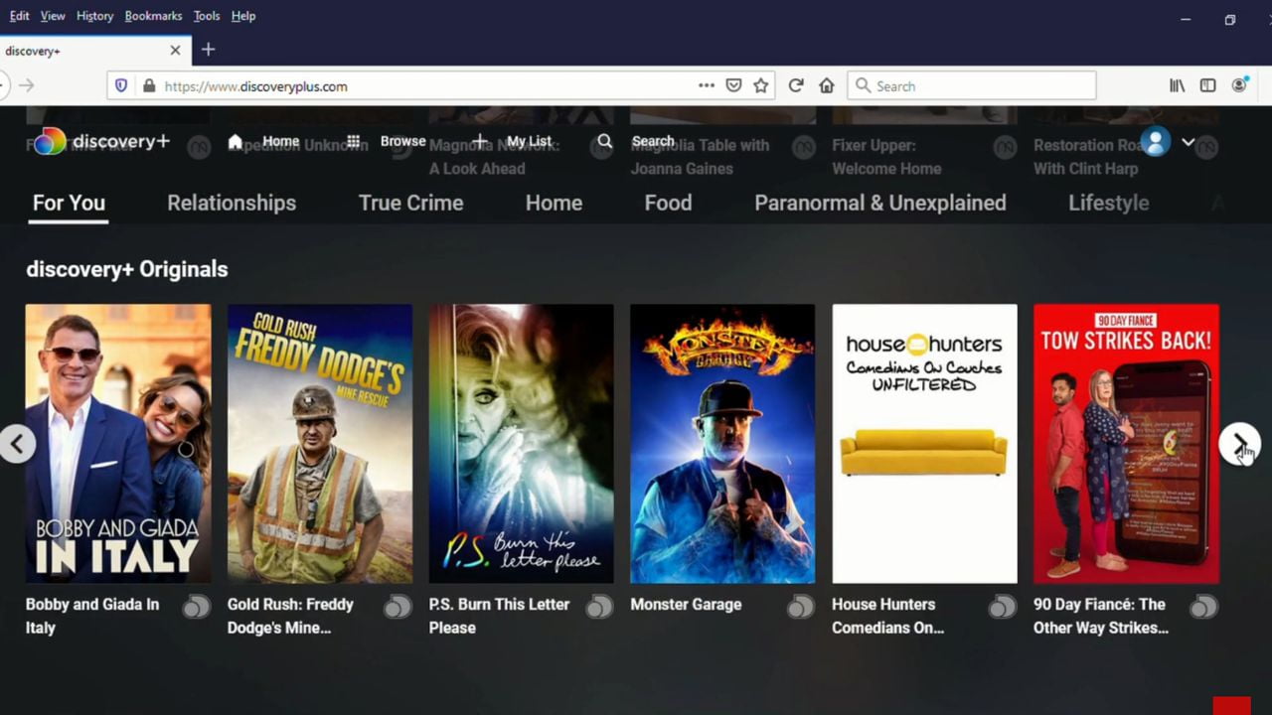Click the Home house icon in site nav
Screen dimensions: 1272x715
(x=236, y=141)
